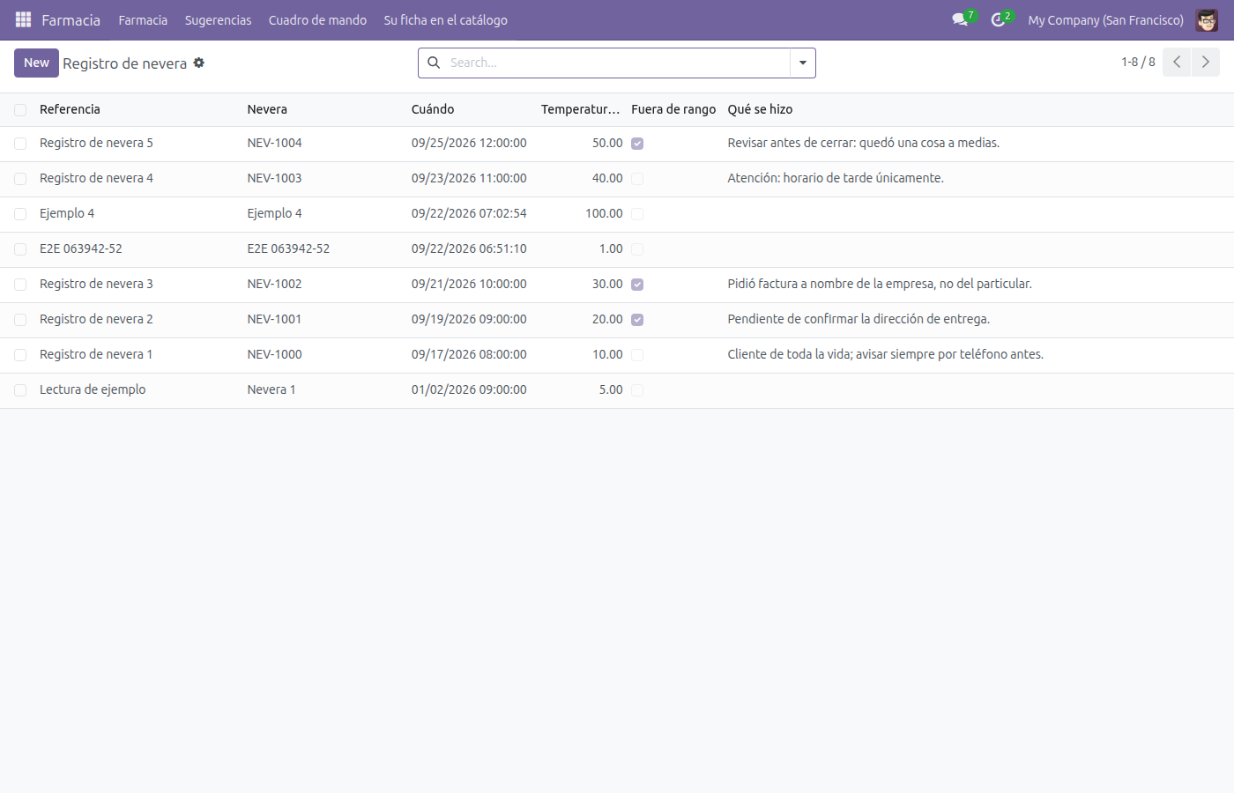
Task: Open My Company (San Francisco) company switcher
Action: [1105, 19]
